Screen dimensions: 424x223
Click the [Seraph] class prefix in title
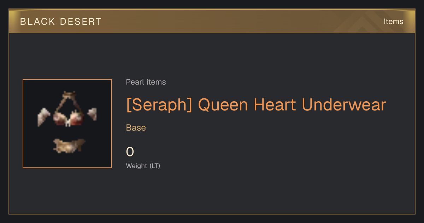tap(159, 105)
